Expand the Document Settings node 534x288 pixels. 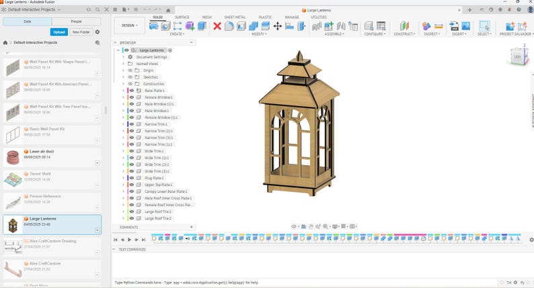tap(123, 57)
